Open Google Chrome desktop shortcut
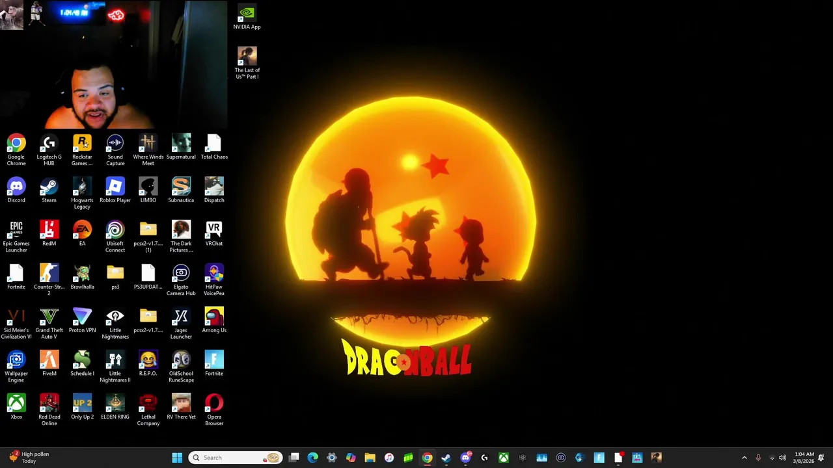Image resolution: width=833 pixels, height=468 pixels. coord(16,149)
